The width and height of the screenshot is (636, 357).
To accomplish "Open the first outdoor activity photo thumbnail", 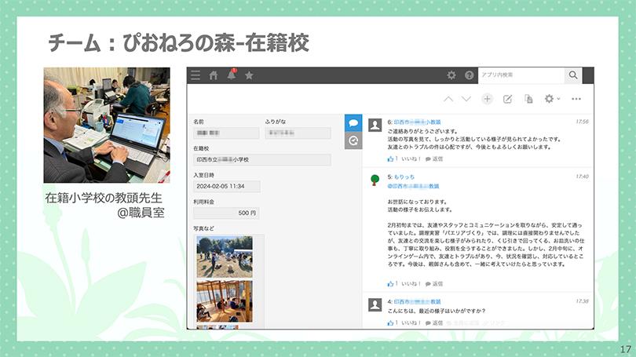I will click(x=225, y=256).
